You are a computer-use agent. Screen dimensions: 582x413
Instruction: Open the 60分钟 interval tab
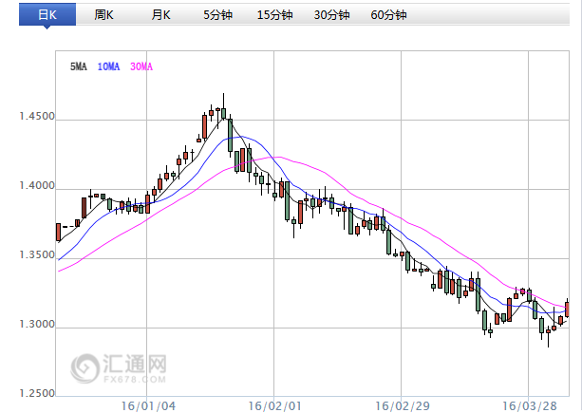[x=389, y=15]
